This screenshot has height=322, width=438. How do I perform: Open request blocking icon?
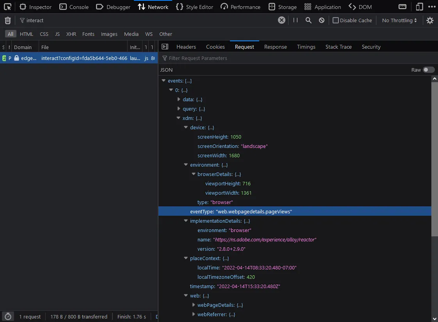coord(322,20)
